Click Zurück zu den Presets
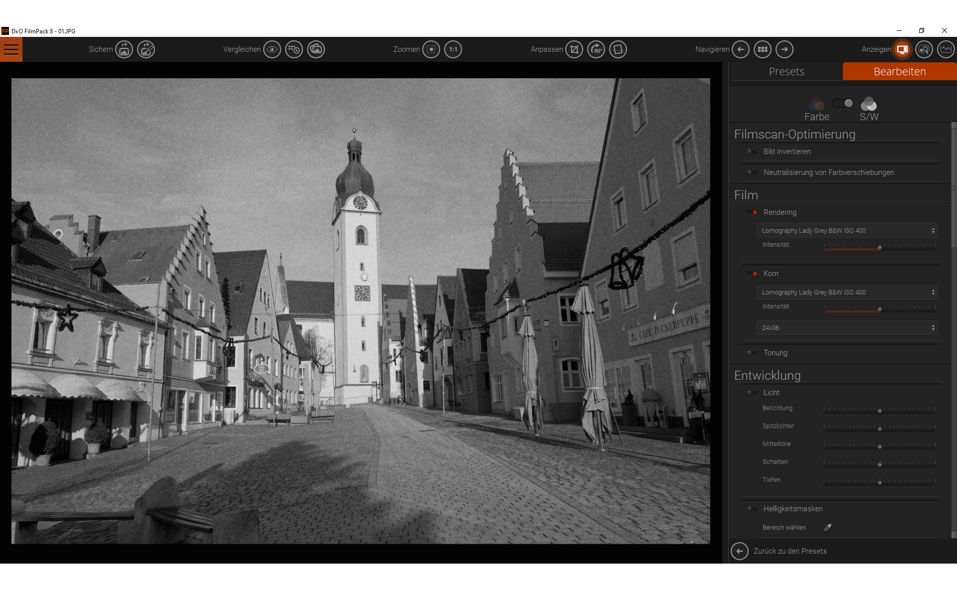 790,551
